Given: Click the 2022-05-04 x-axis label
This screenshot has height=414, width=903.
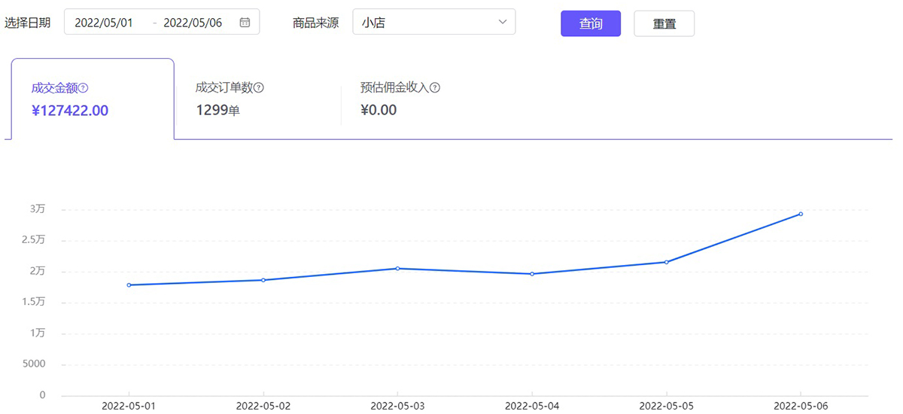Looking at the screenshot, I should point(532,406).
